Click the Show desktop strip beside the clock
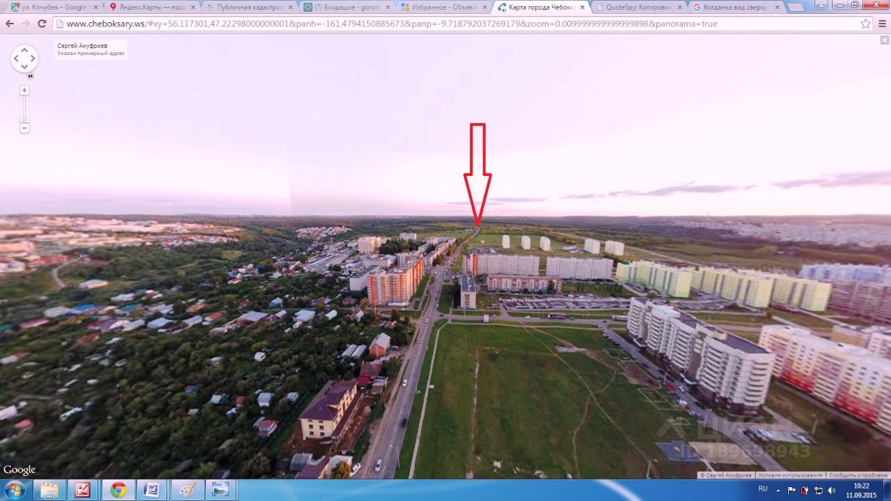Screen dimensions: 891x501 point(886,490)
